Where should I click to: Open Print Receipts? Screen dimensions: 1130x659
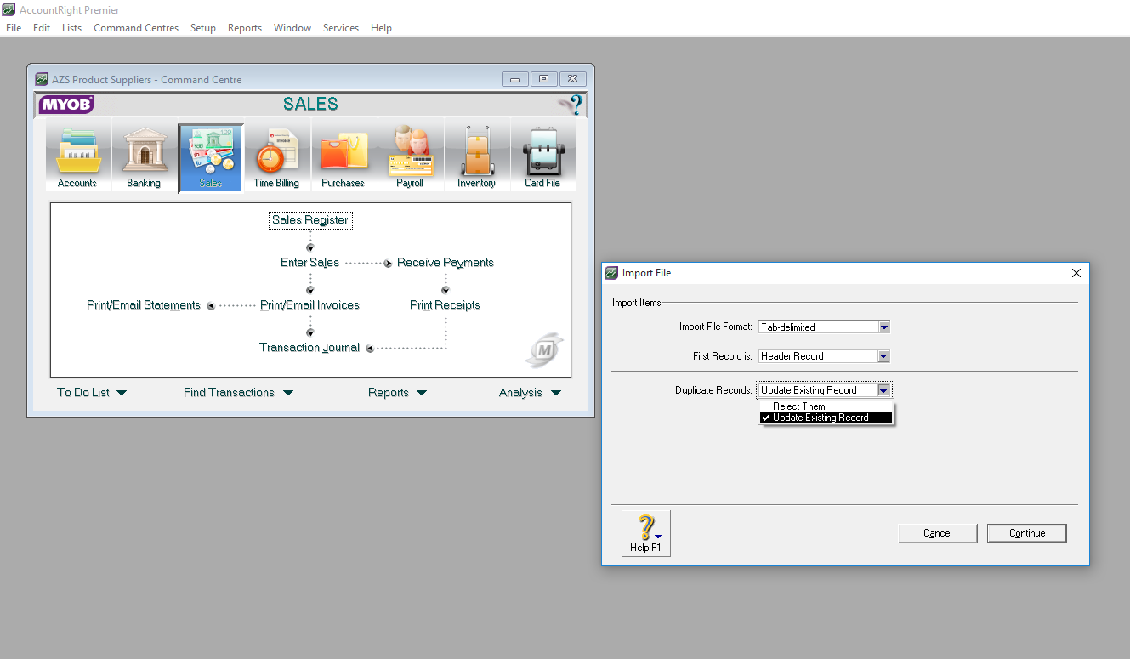click(x=446, y=305)
